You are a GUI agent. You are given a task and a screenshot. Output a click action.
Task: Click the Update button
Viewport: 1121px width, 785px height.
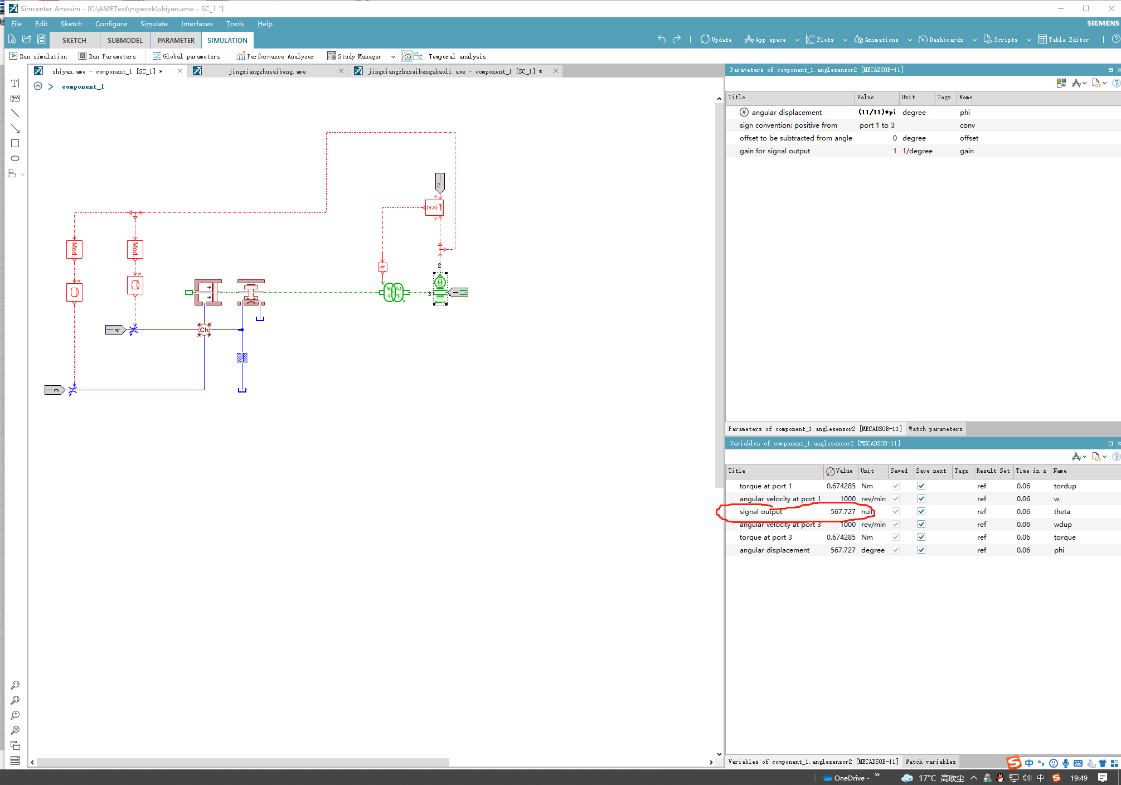pyautogui.click(x=716, y=40)
